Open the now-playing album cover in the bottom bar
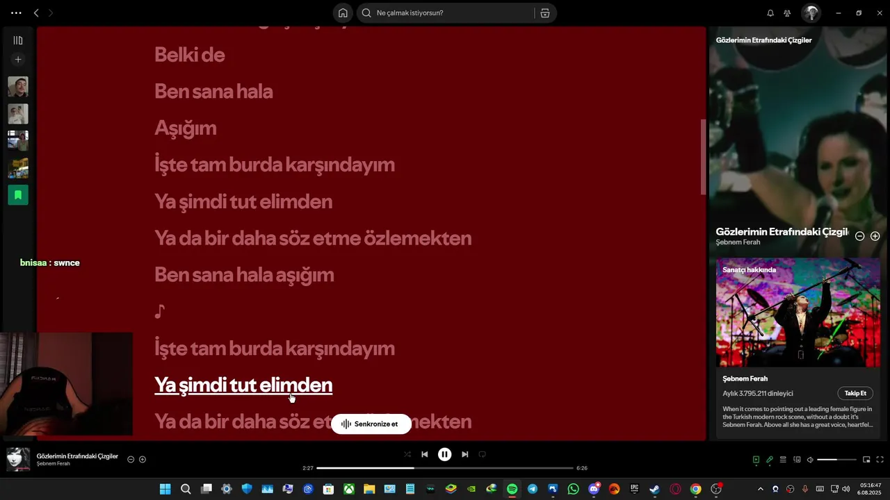Screen dimensions: 890x500 pyautogui.click(x=18, y=459)
